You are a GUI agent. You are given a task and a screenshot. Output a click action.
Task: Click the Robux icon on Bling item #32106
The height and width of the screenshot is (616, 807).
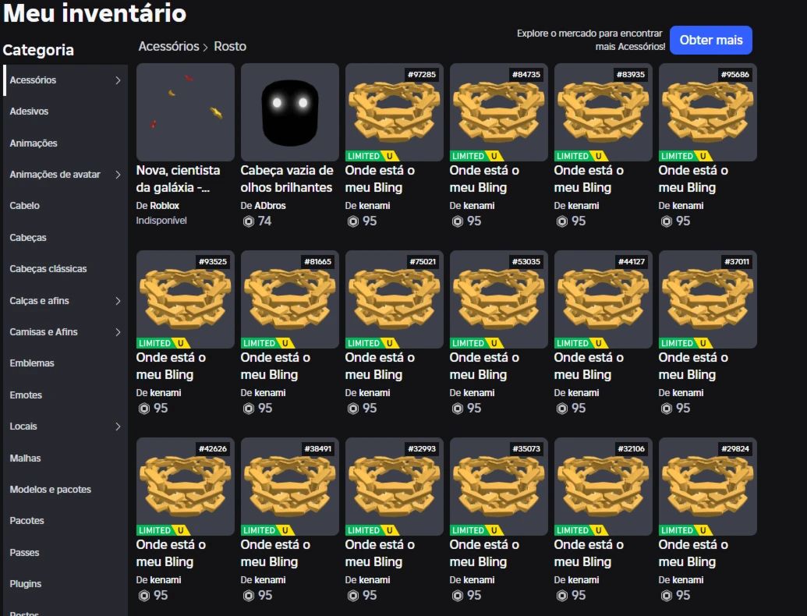tap(562, 596)
